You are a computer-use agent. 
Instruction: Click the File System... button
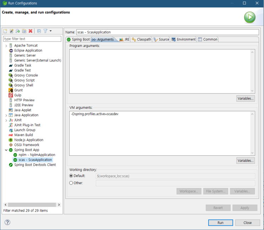click(216, 191)
